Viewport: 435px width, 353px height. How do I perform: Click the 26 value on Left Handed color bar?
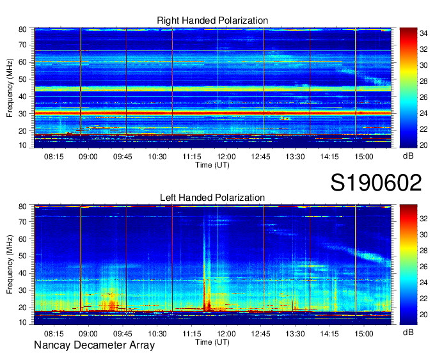point(423,267)
